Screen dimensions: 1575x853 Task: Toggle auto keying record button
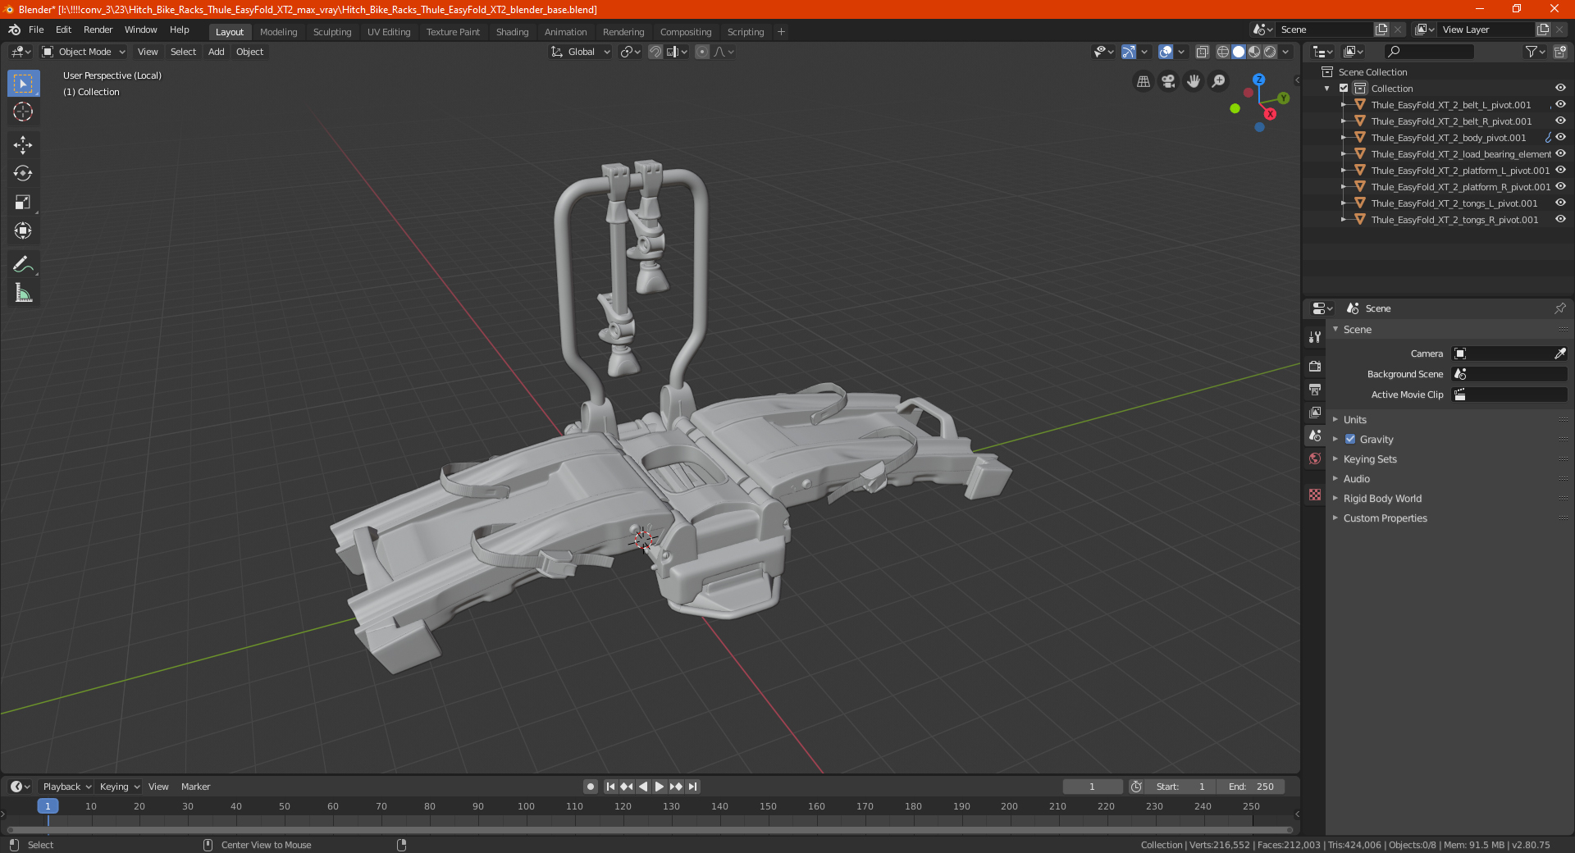click(x=591, y=787)
